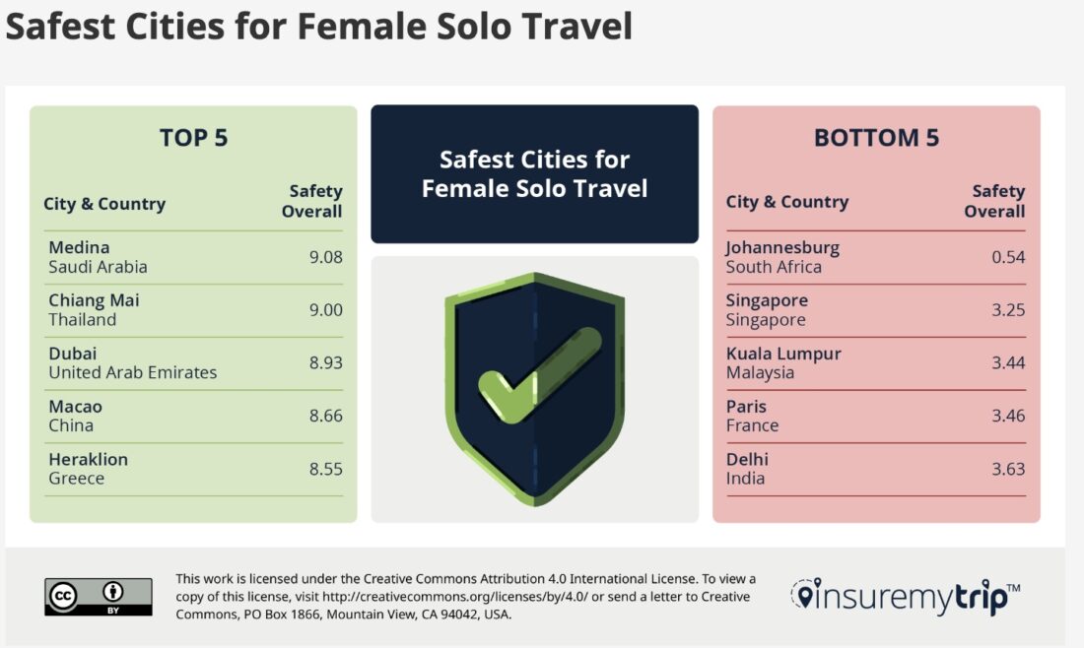Screen dimensions: 1084x648
Task: Select the Johannesburg South Africa row
Action: pos(876,257)
